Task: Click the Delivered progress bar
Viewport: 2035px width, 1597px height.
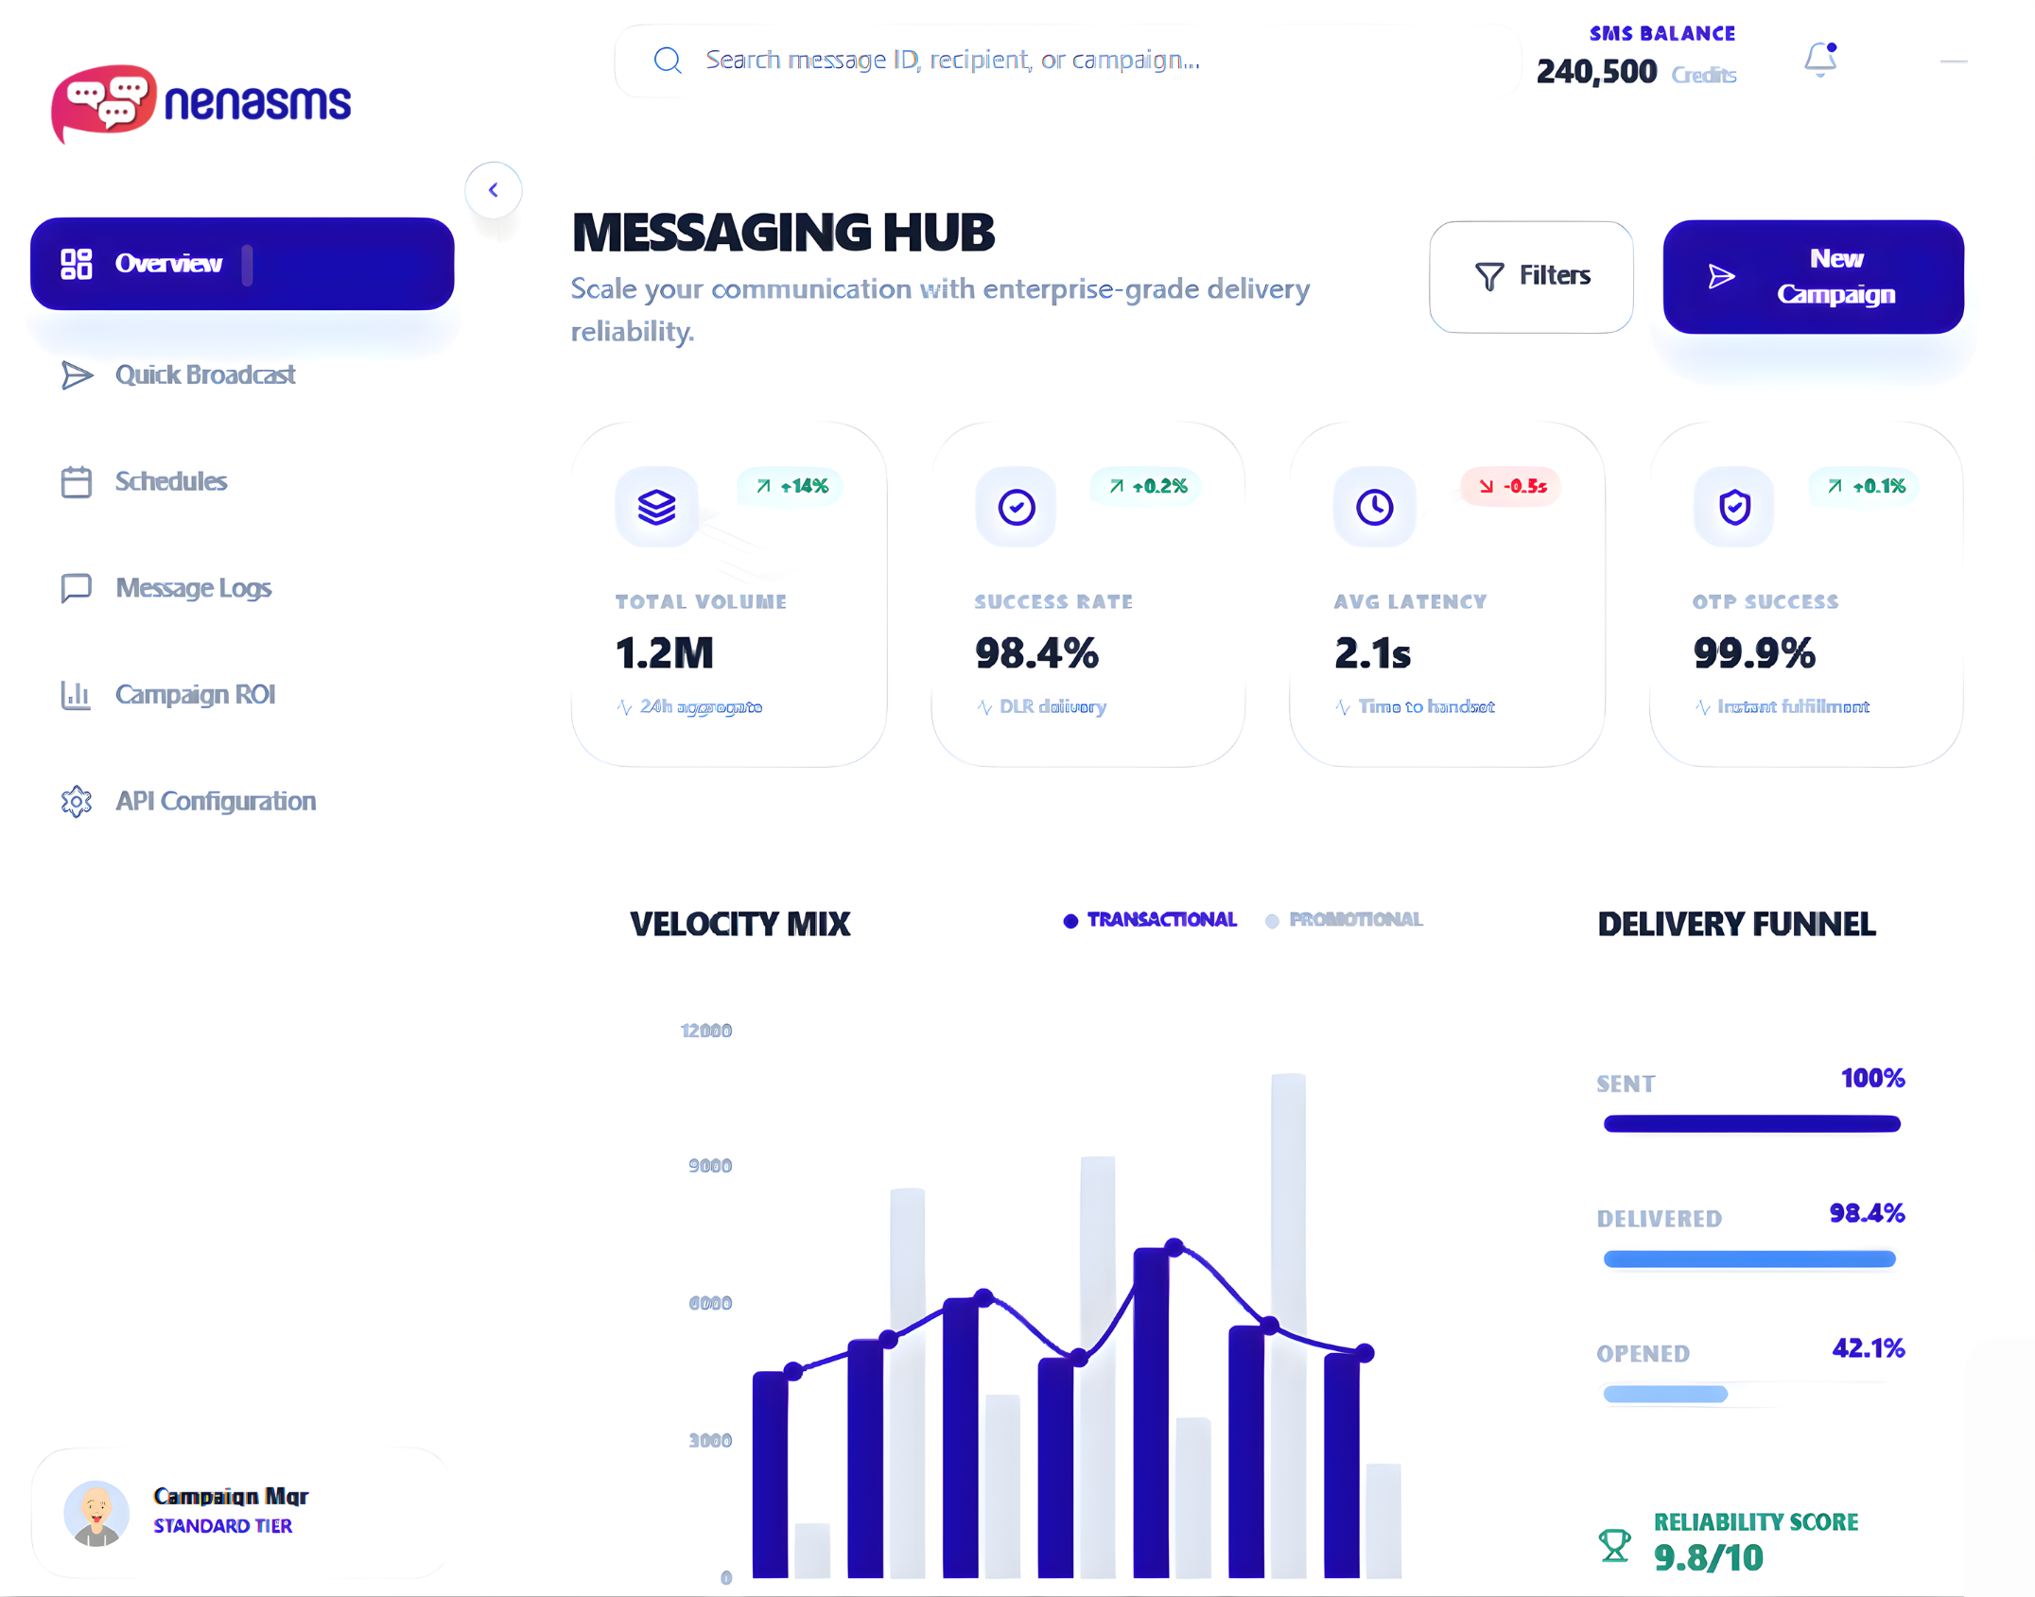Action: [1748, 1259]
